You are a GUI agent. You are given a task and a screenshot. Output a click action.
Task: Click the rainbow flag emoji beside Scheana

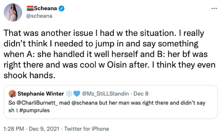30,9
